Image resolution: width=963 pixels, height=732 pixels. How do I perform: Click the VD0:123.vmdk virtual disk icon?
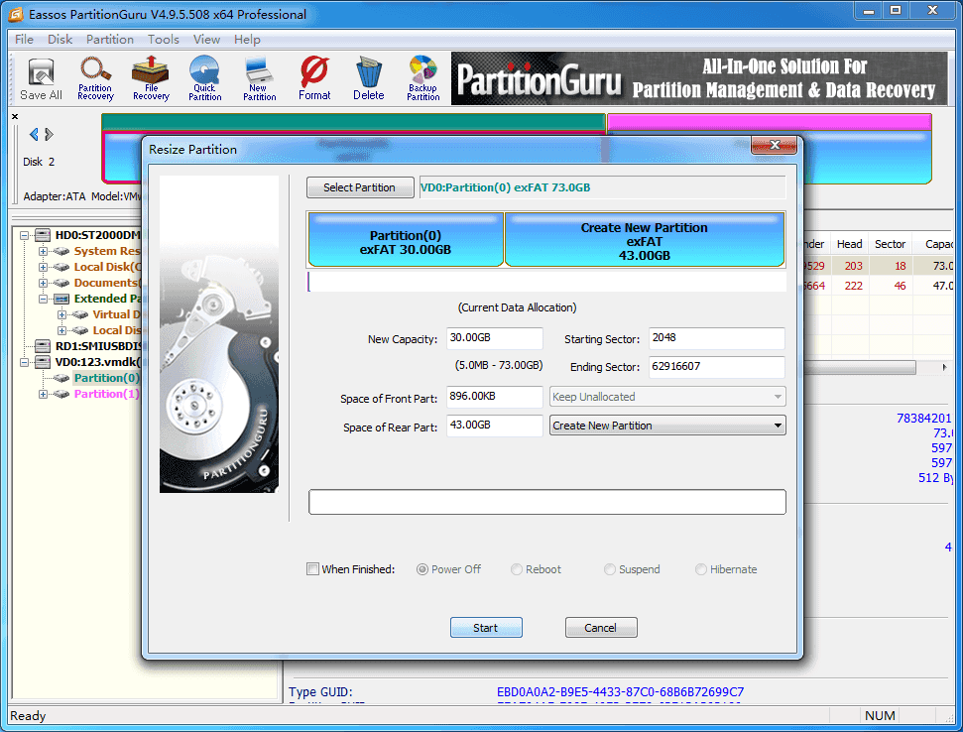pyautogui.click(x=43, y=362)
